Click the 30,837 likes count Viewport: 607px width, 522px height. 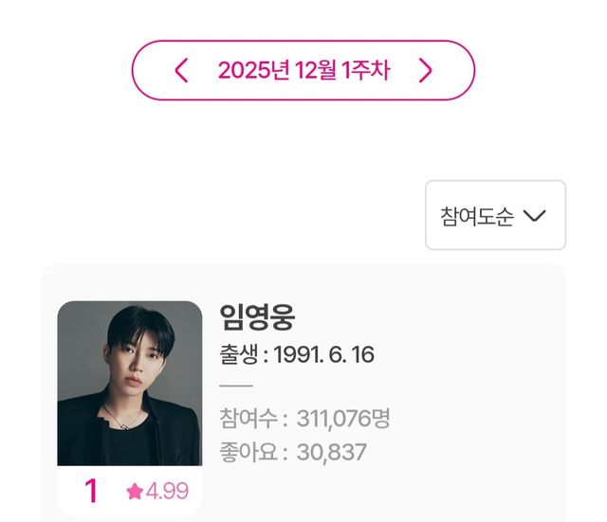tap(331, 452)
